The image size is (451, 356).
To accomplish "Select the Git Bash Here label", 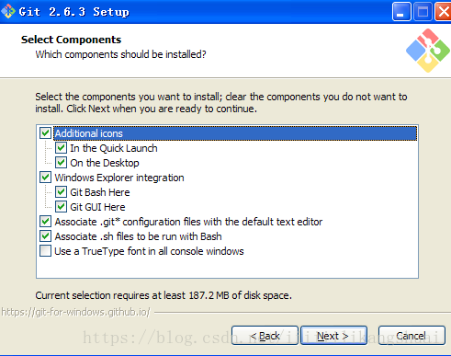I will pos(100,192).
